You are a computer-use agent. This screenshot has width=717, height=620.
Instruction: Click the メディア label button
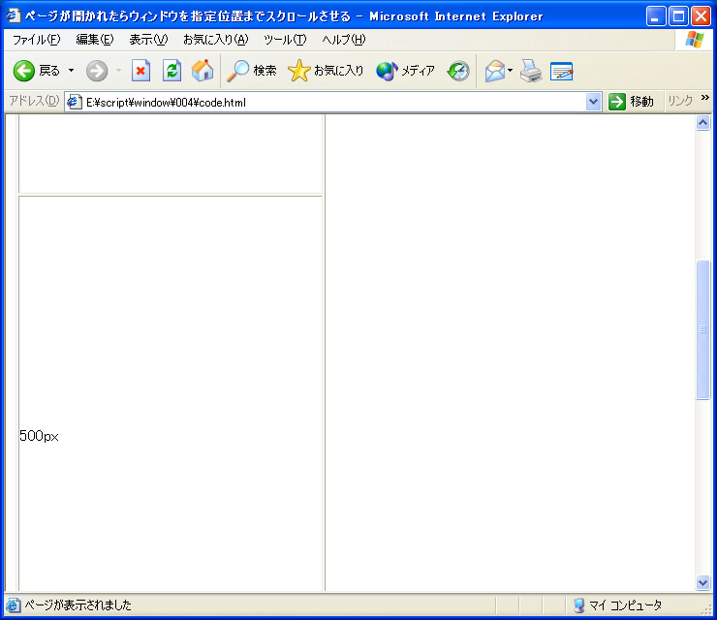pos(418,71)
